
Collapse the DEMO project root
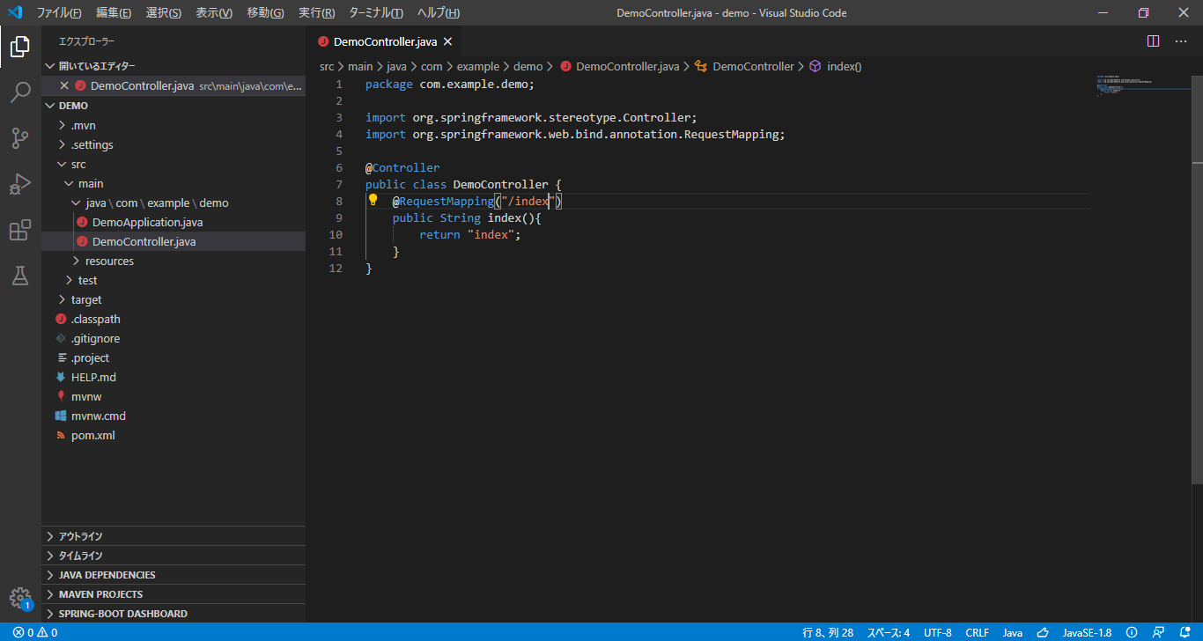(x=173, y=106)
